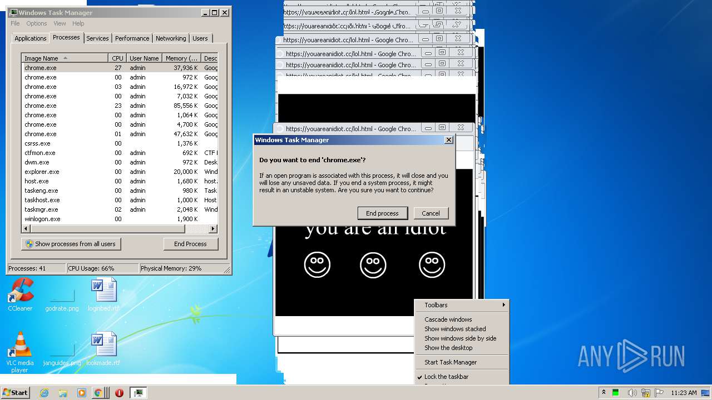Viewport: 712px width, 400px height.
Task: Open the Start menu
Action: (16, 392)
